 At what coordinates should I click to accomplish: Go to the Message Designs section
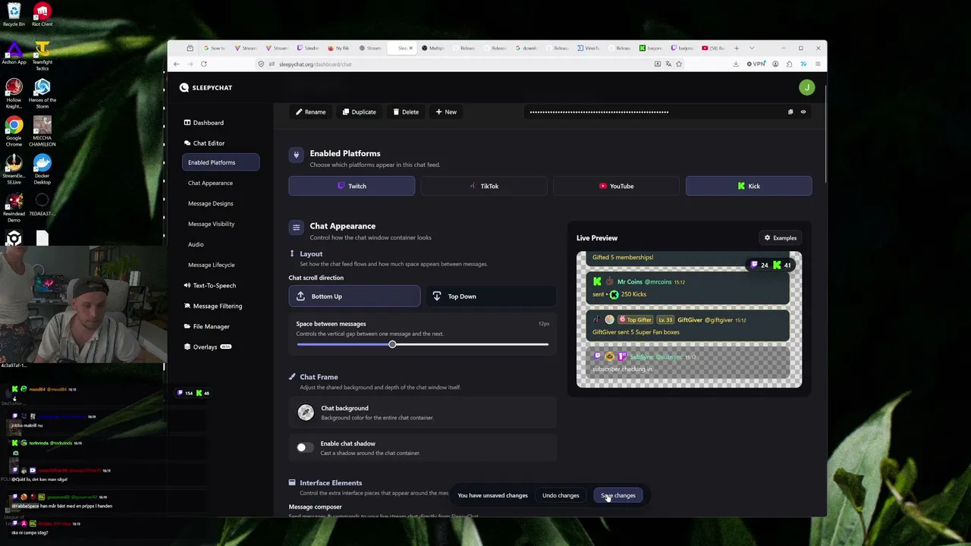[x=210, y=203]
